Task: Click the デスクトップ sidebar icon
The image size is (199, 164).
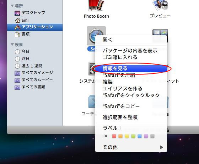Action: point(17,13)
